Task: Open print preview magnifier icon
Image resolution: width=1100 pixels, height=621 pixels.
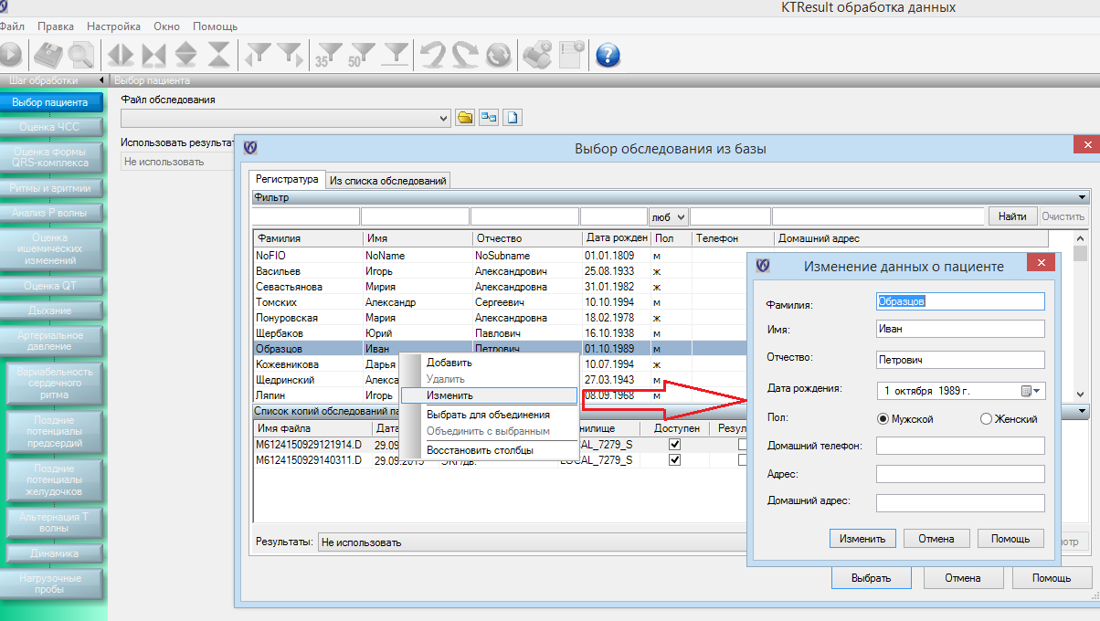Action: [x=81, y=55]
